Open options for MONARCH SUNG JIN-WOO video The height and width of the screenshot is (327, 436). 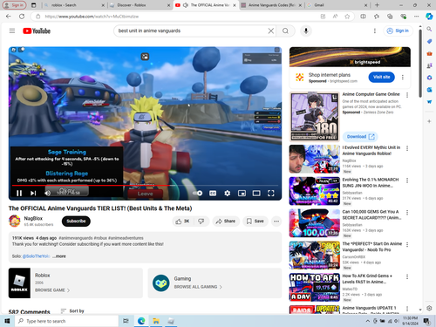[x=407, y=181]
